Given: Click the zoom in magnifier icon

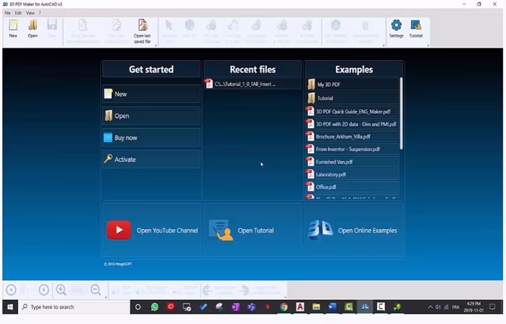Looking at the screenshot, I should (x=61, y=290).
